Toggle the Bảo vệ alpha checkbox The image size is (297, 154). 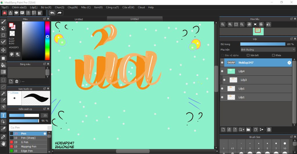(222, 55)
